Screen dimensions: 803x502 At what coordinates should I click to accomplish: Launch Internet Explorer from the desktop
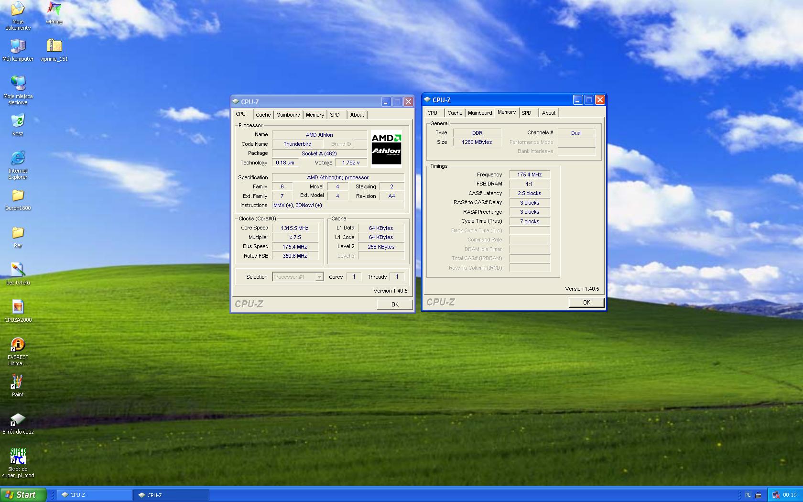(x=18, y=165)
